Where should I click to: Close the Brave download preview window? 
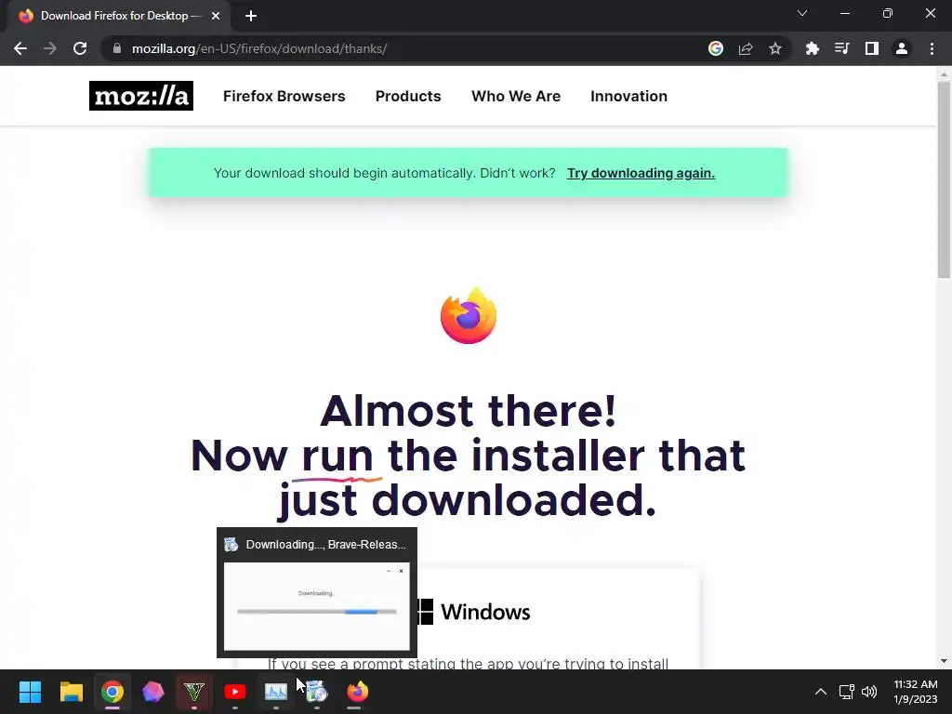(401, 571)
